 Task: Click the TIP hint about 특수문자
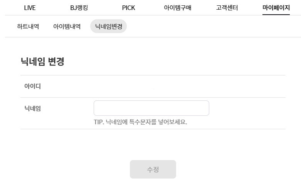point(140,122)
